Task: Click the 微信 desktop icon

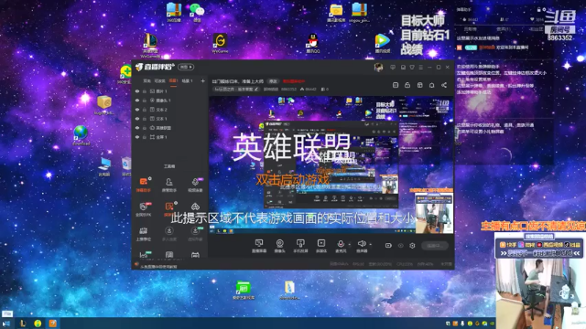Action: click(197, 12)
